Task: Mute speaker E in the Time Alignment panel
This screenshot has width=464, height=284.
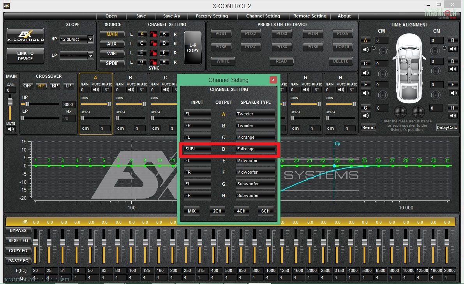Action: pyautogui.click(x=365, y=93)
